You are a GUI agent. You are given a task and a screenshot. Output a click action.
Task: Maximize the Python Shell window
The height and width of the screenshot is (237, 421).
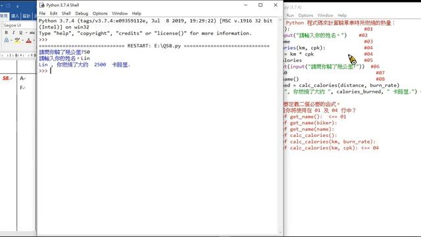pyautogui.click(x=260, y=5)
